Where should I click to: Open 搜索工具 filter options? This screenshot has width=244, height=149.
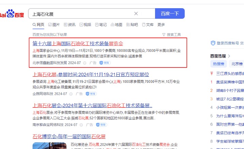[x=174, y=34]
